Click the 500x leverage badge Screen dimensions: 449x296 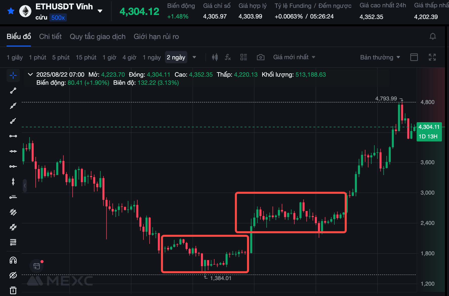(x=58, y=17)
